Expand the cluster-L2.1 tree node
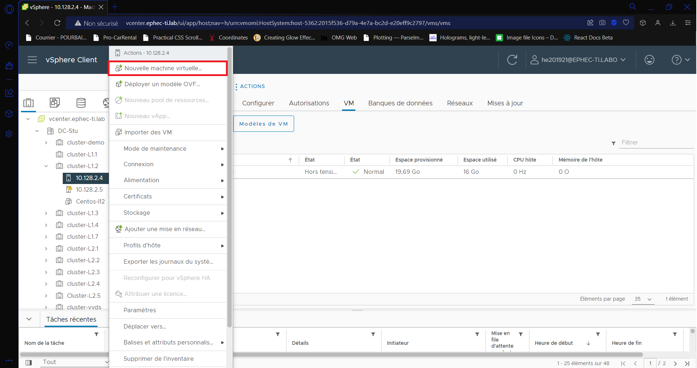Screen dimensions: 697x368 [46, 248]
